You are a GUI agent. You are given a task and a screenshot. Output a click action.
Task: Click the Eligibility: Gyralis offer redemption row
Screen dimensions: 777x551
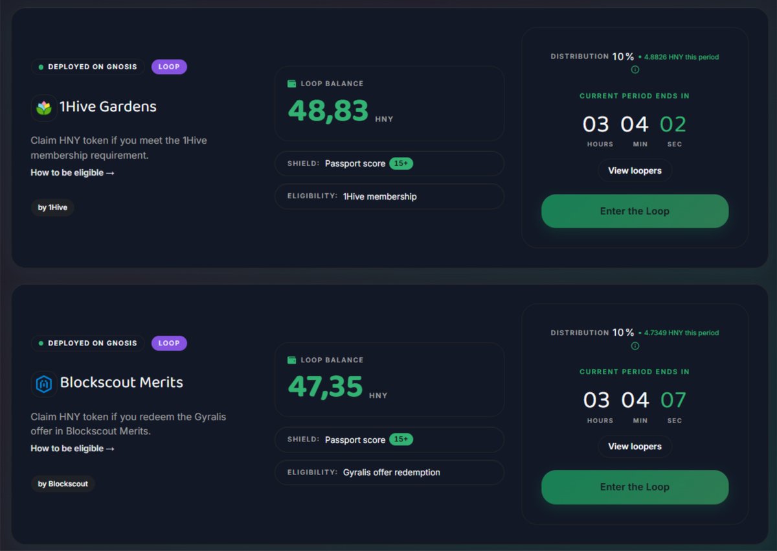tap(389, 473)
